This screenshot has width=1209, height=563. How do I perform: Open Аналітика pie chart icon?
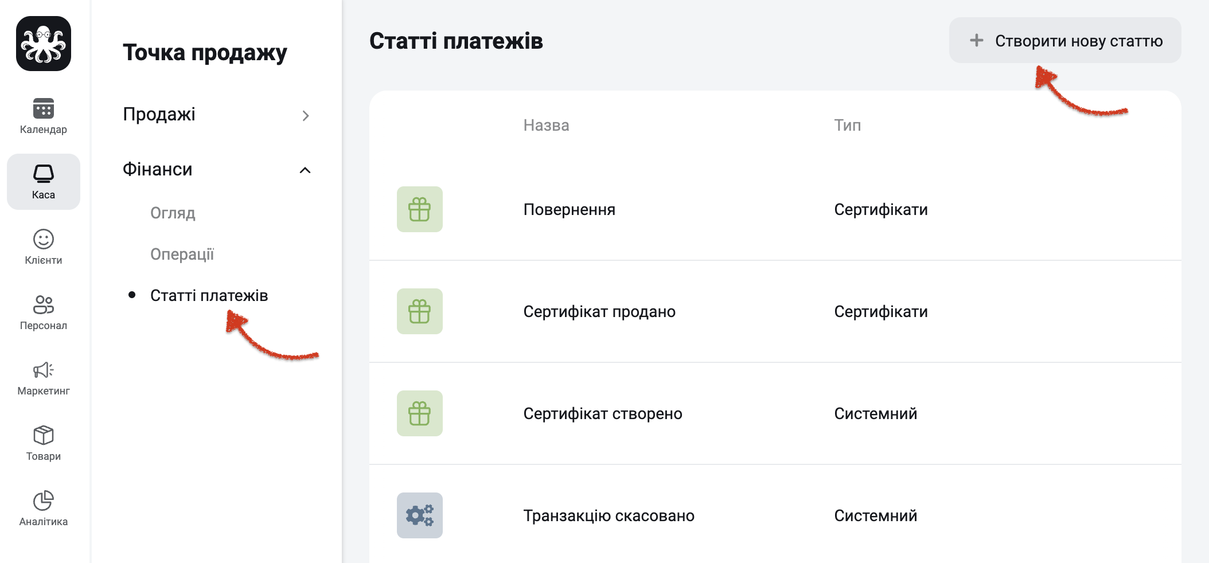click(44, 501)
